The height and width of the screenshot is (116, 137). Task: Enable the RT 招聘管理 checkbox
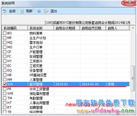pos(5,107)
